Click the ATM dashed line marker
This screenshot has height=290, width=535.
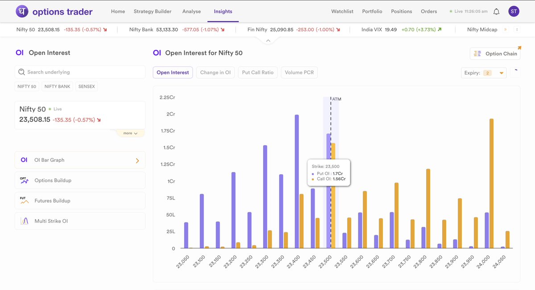(x=331, y=172)
